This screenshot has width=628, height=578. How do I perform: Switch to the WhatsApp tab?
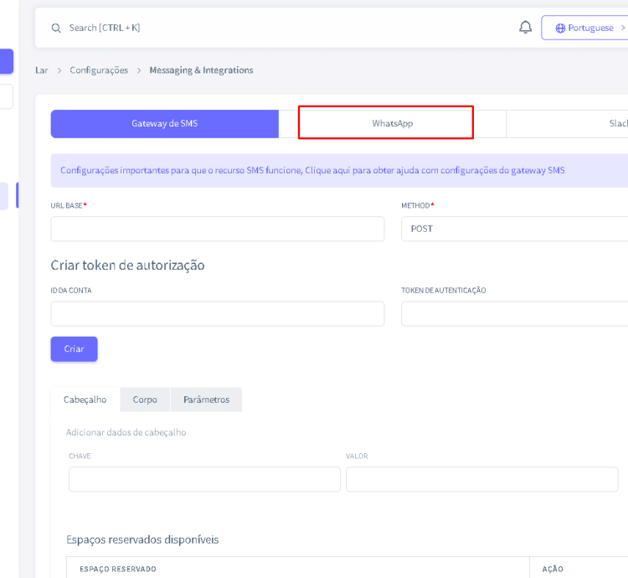392,124
